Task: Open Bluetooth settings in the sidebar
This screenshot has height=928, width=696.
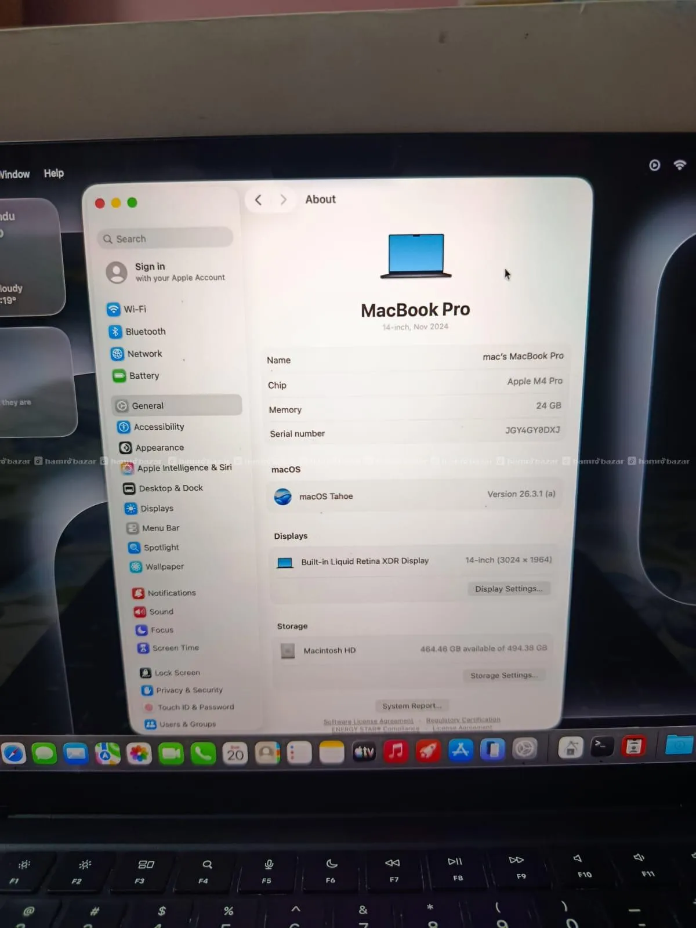Action: click(x=137, y=332)
